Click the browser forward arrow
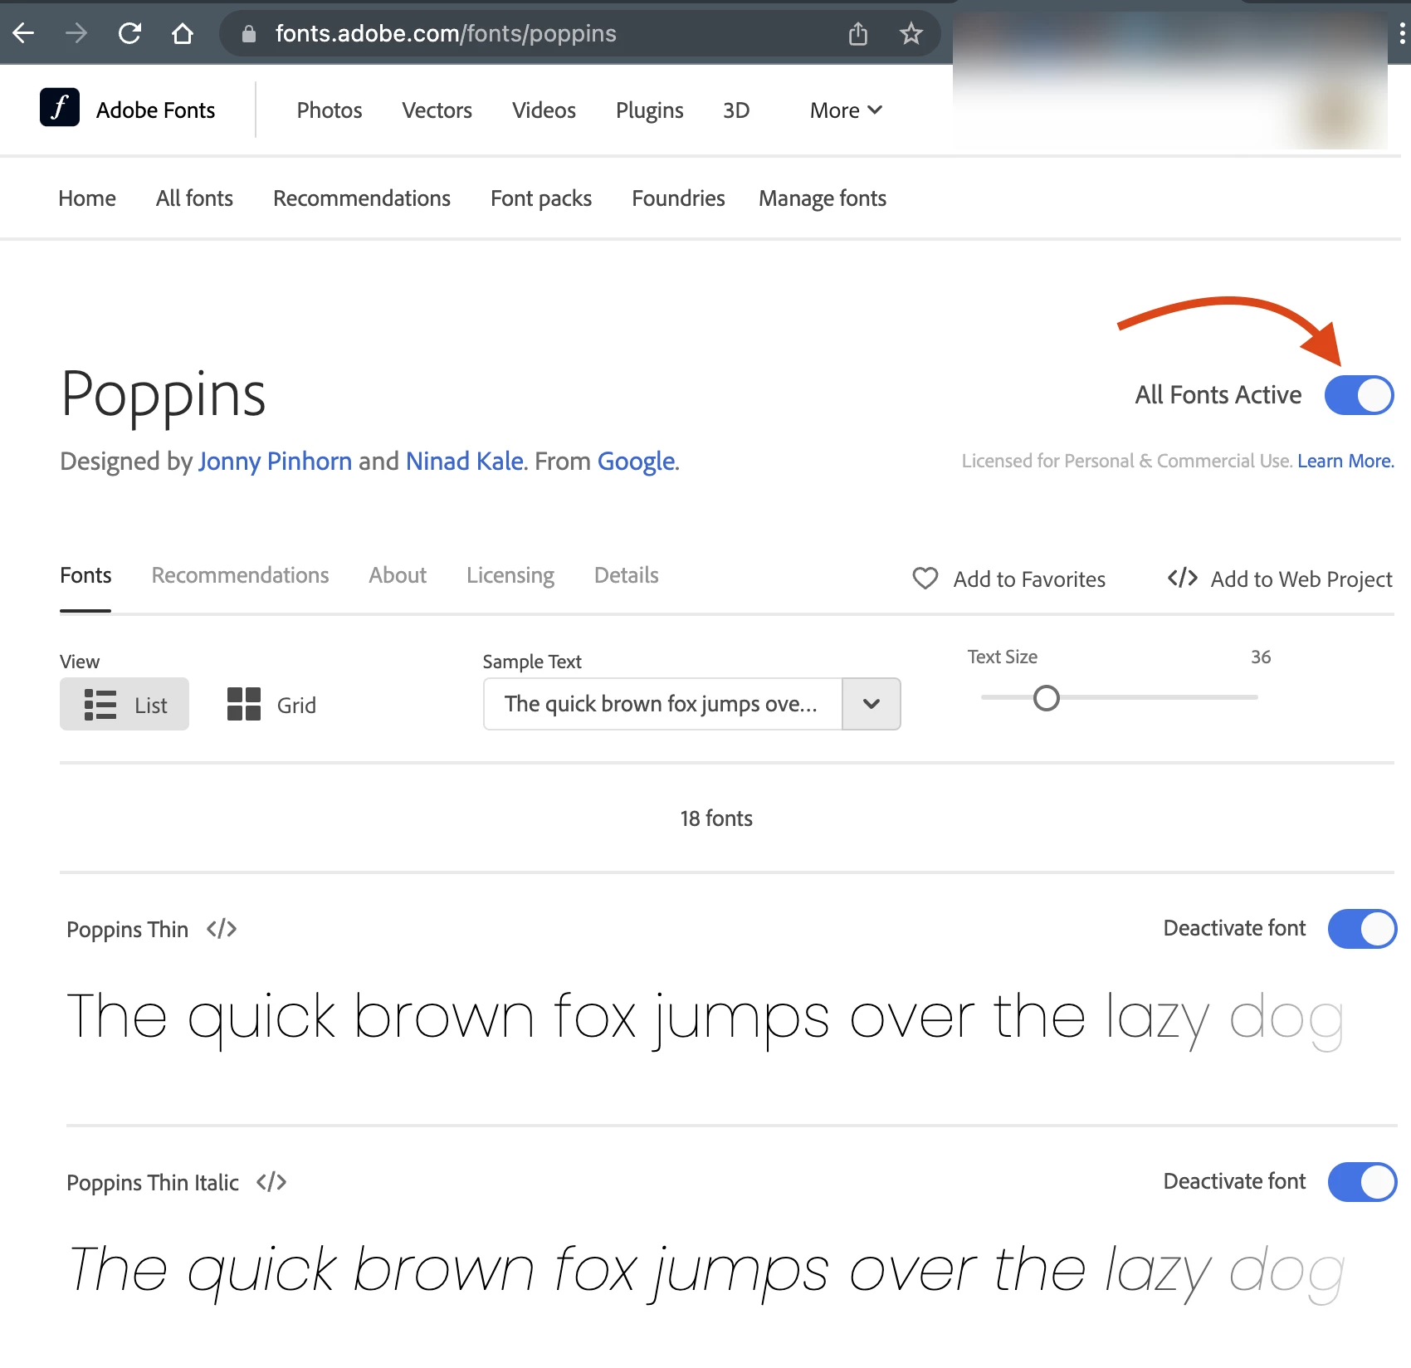This screenshot has height=1368, width=1411. coord(76,33)
